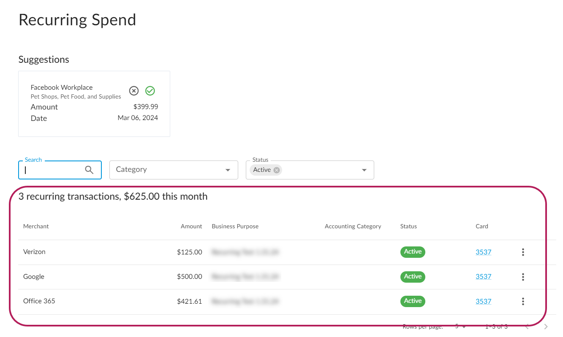Click the Merchant column header
The image size is (563, 337).
click(36, 226)
